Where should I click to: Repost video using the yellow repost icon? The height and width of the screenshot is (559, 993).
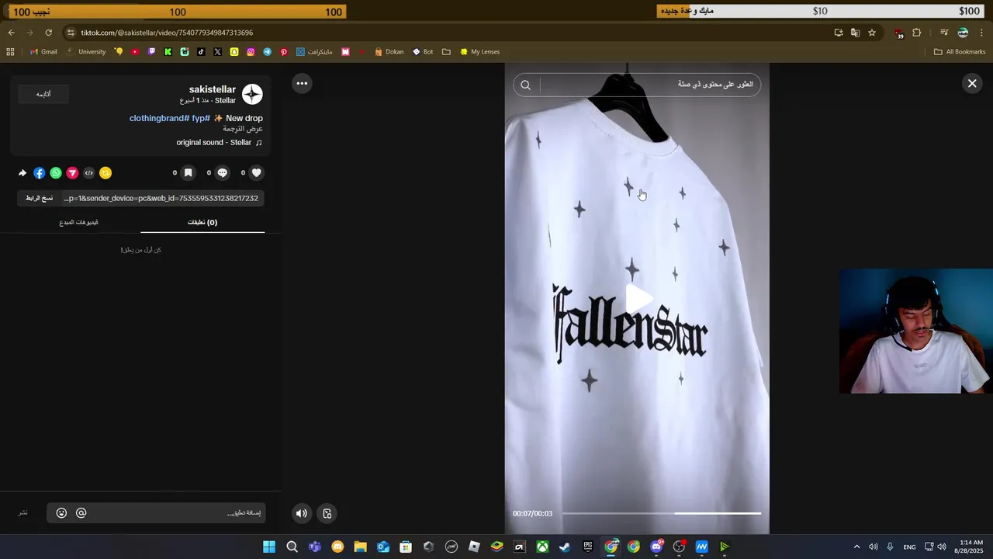(106, 173)
